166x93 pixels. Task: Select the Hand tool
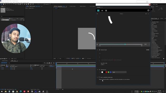(3, 4)
